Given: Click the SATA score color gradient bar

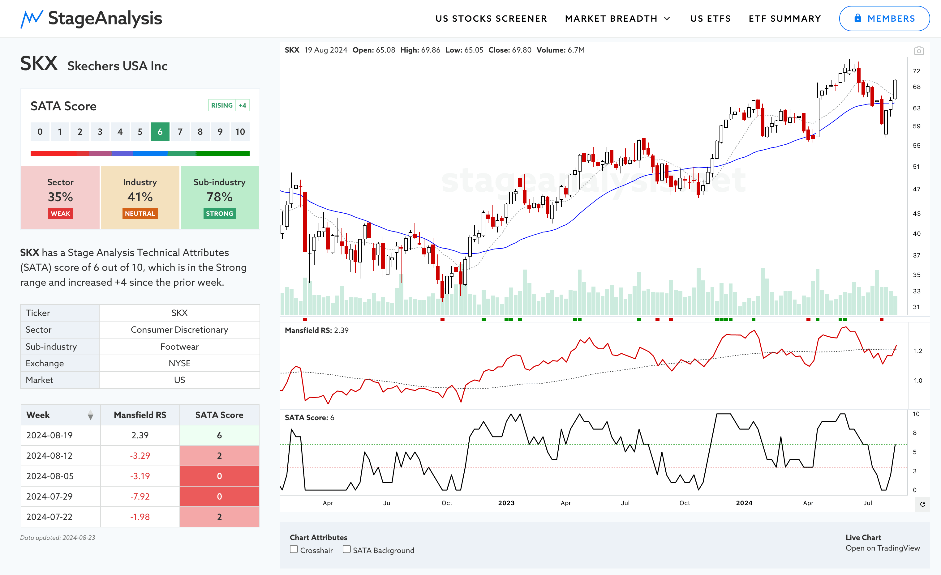Looking at the screenshot, I should coord(140,153).
